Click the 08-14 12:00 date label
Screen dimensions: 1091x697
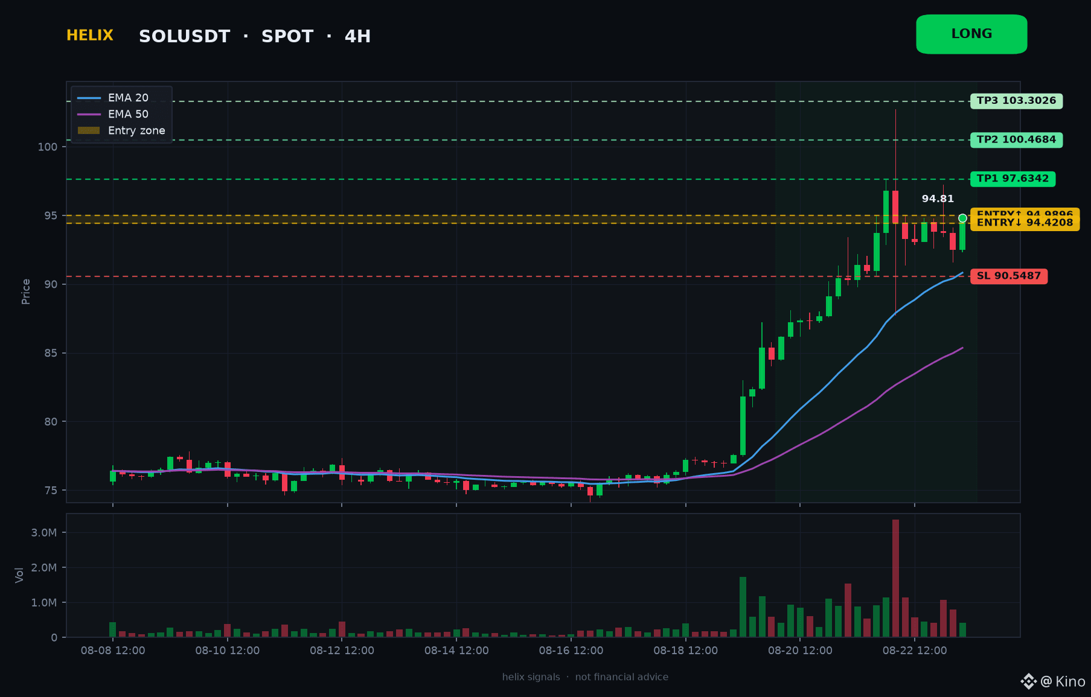tap(456, 651)
